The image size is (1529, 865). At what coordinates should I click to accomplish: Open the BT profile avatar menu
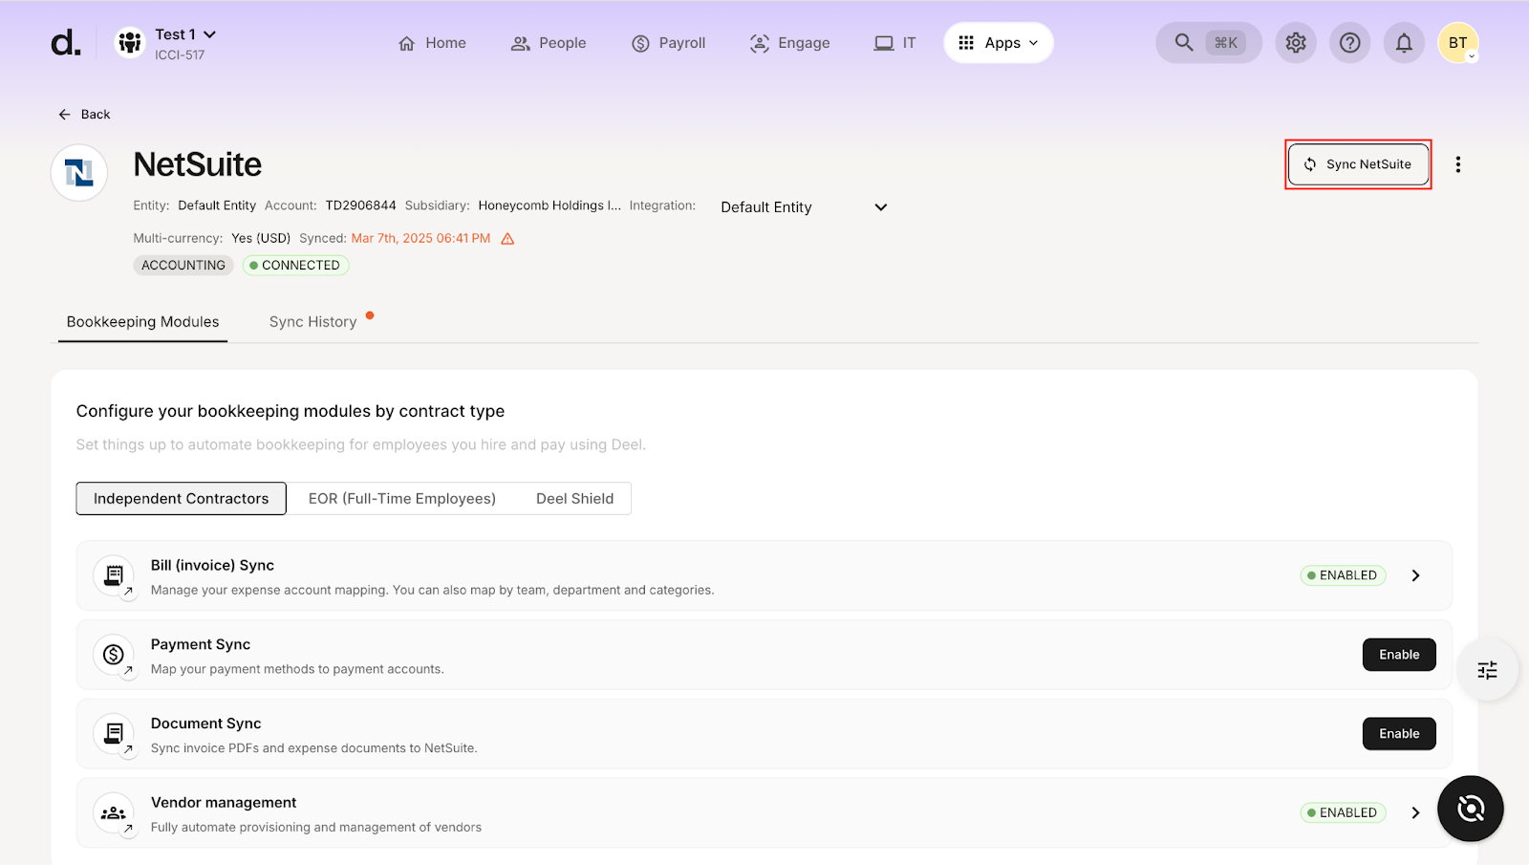click(x=1458, y=43)
